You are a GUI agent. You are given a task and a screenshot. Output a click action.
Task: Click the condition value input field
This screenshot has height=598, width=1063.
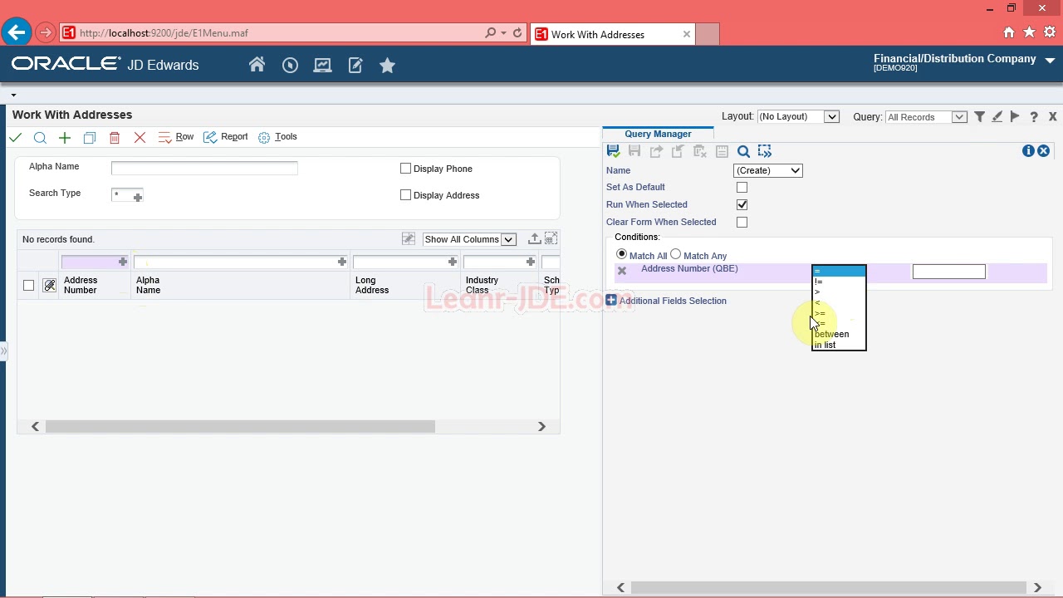[948, 272]
